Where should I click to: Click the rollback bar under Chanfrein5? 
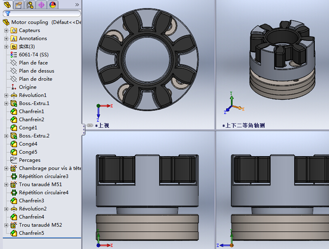(x=42, y=238)
